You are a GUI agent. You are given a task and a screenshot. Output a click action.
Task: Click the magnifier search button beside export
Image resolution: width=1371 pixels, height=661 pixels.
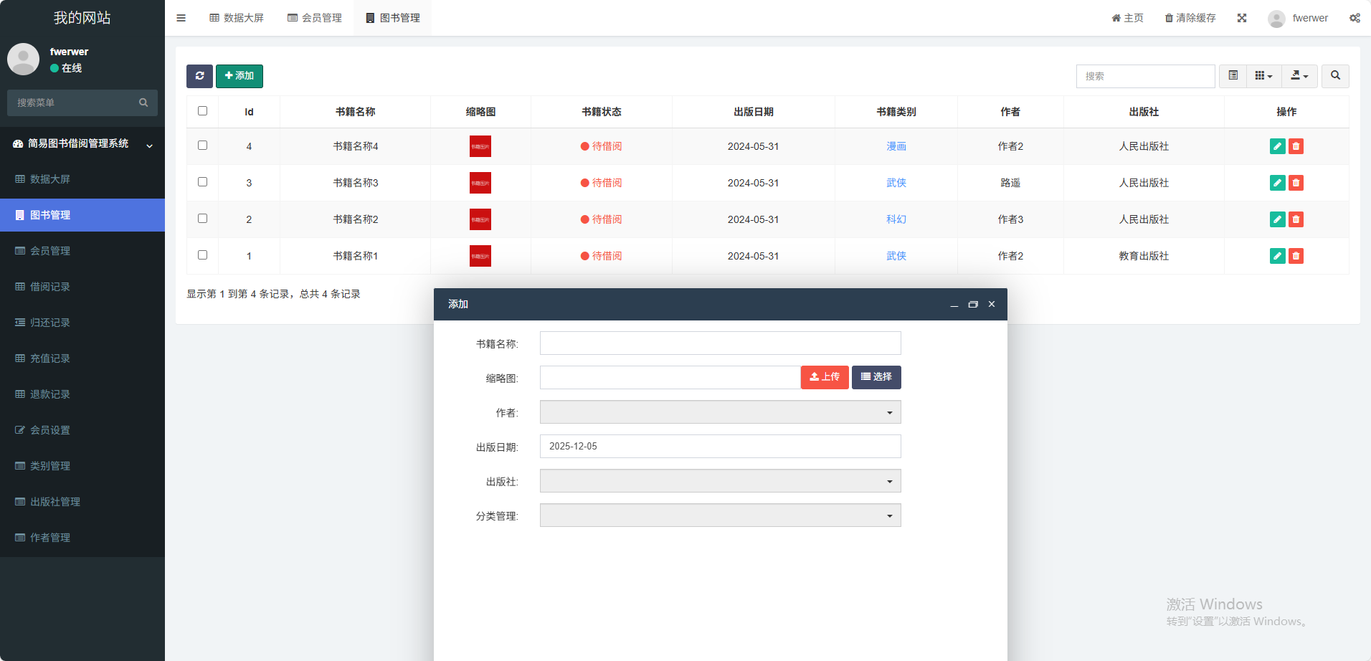(x=1335, y=76)
